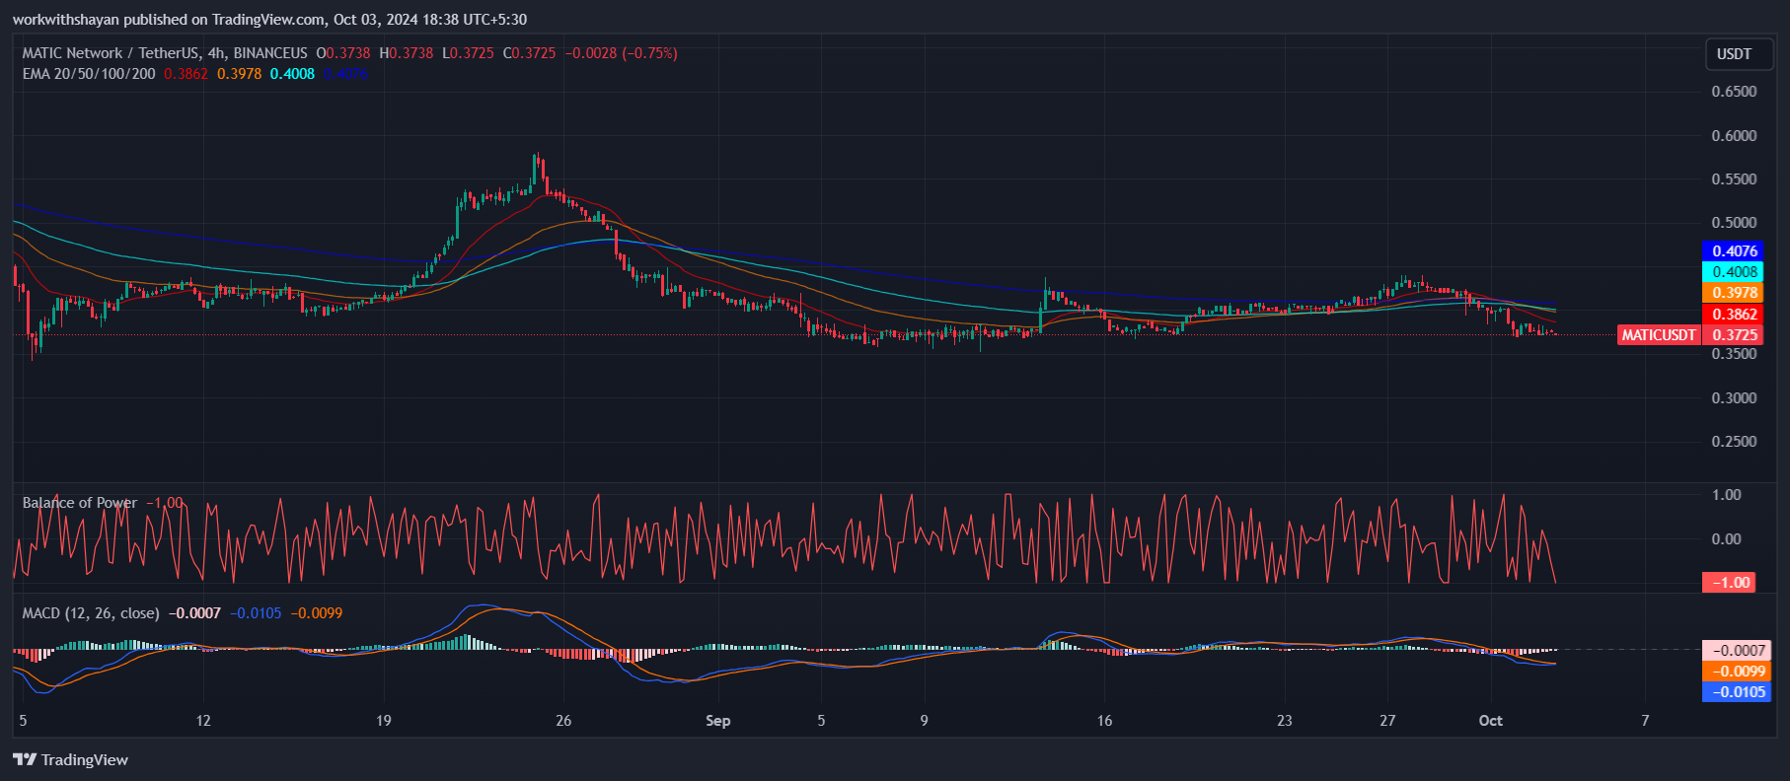Click the 0.5000 price axis label
The image size is (1790, 781).
[1734, 223]
